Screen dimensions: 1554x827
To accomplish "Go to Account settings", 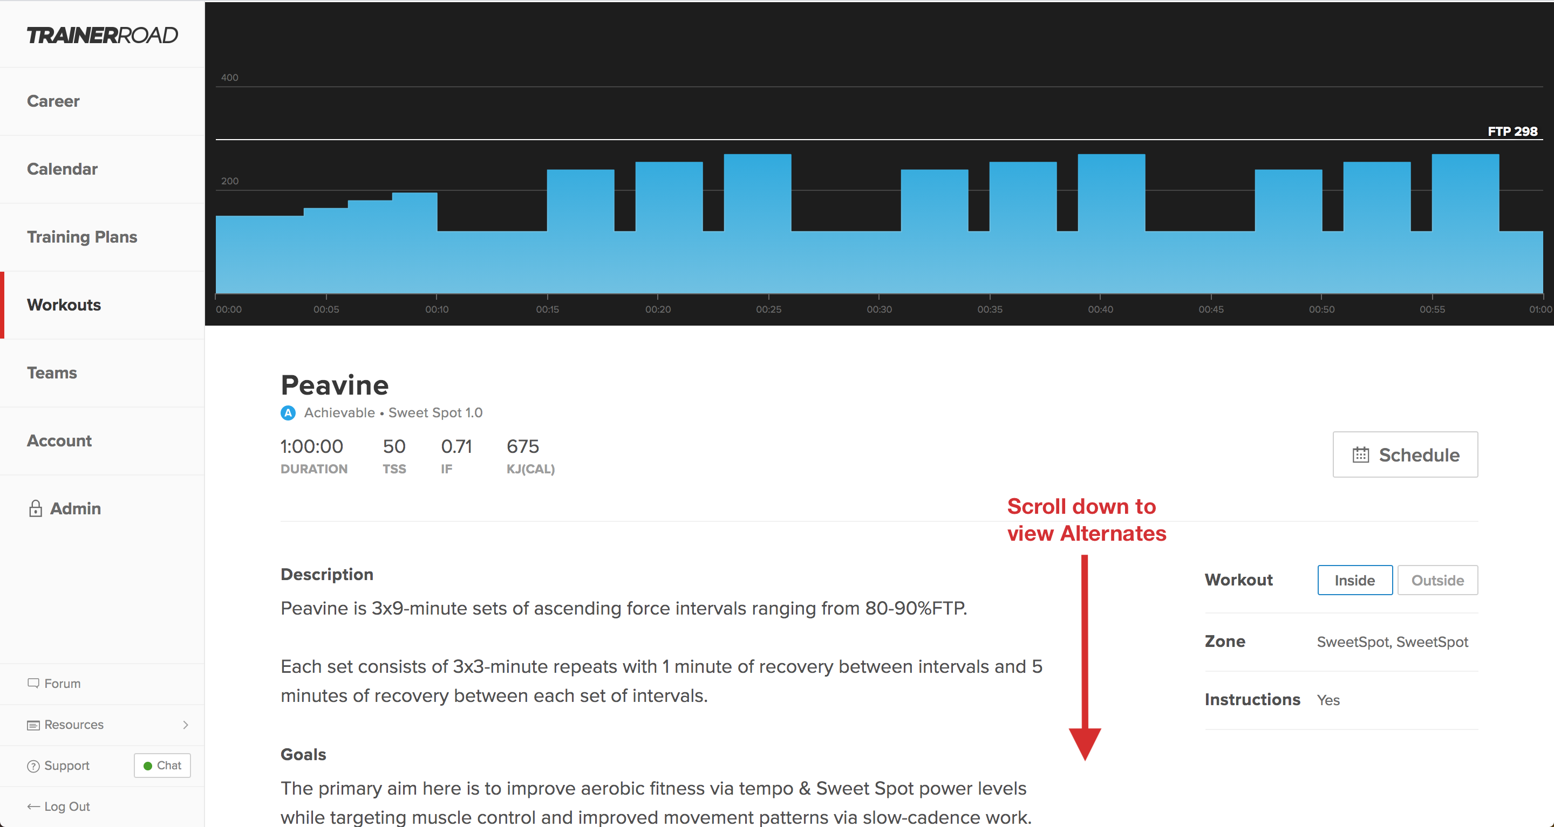I will click(59, 440).
